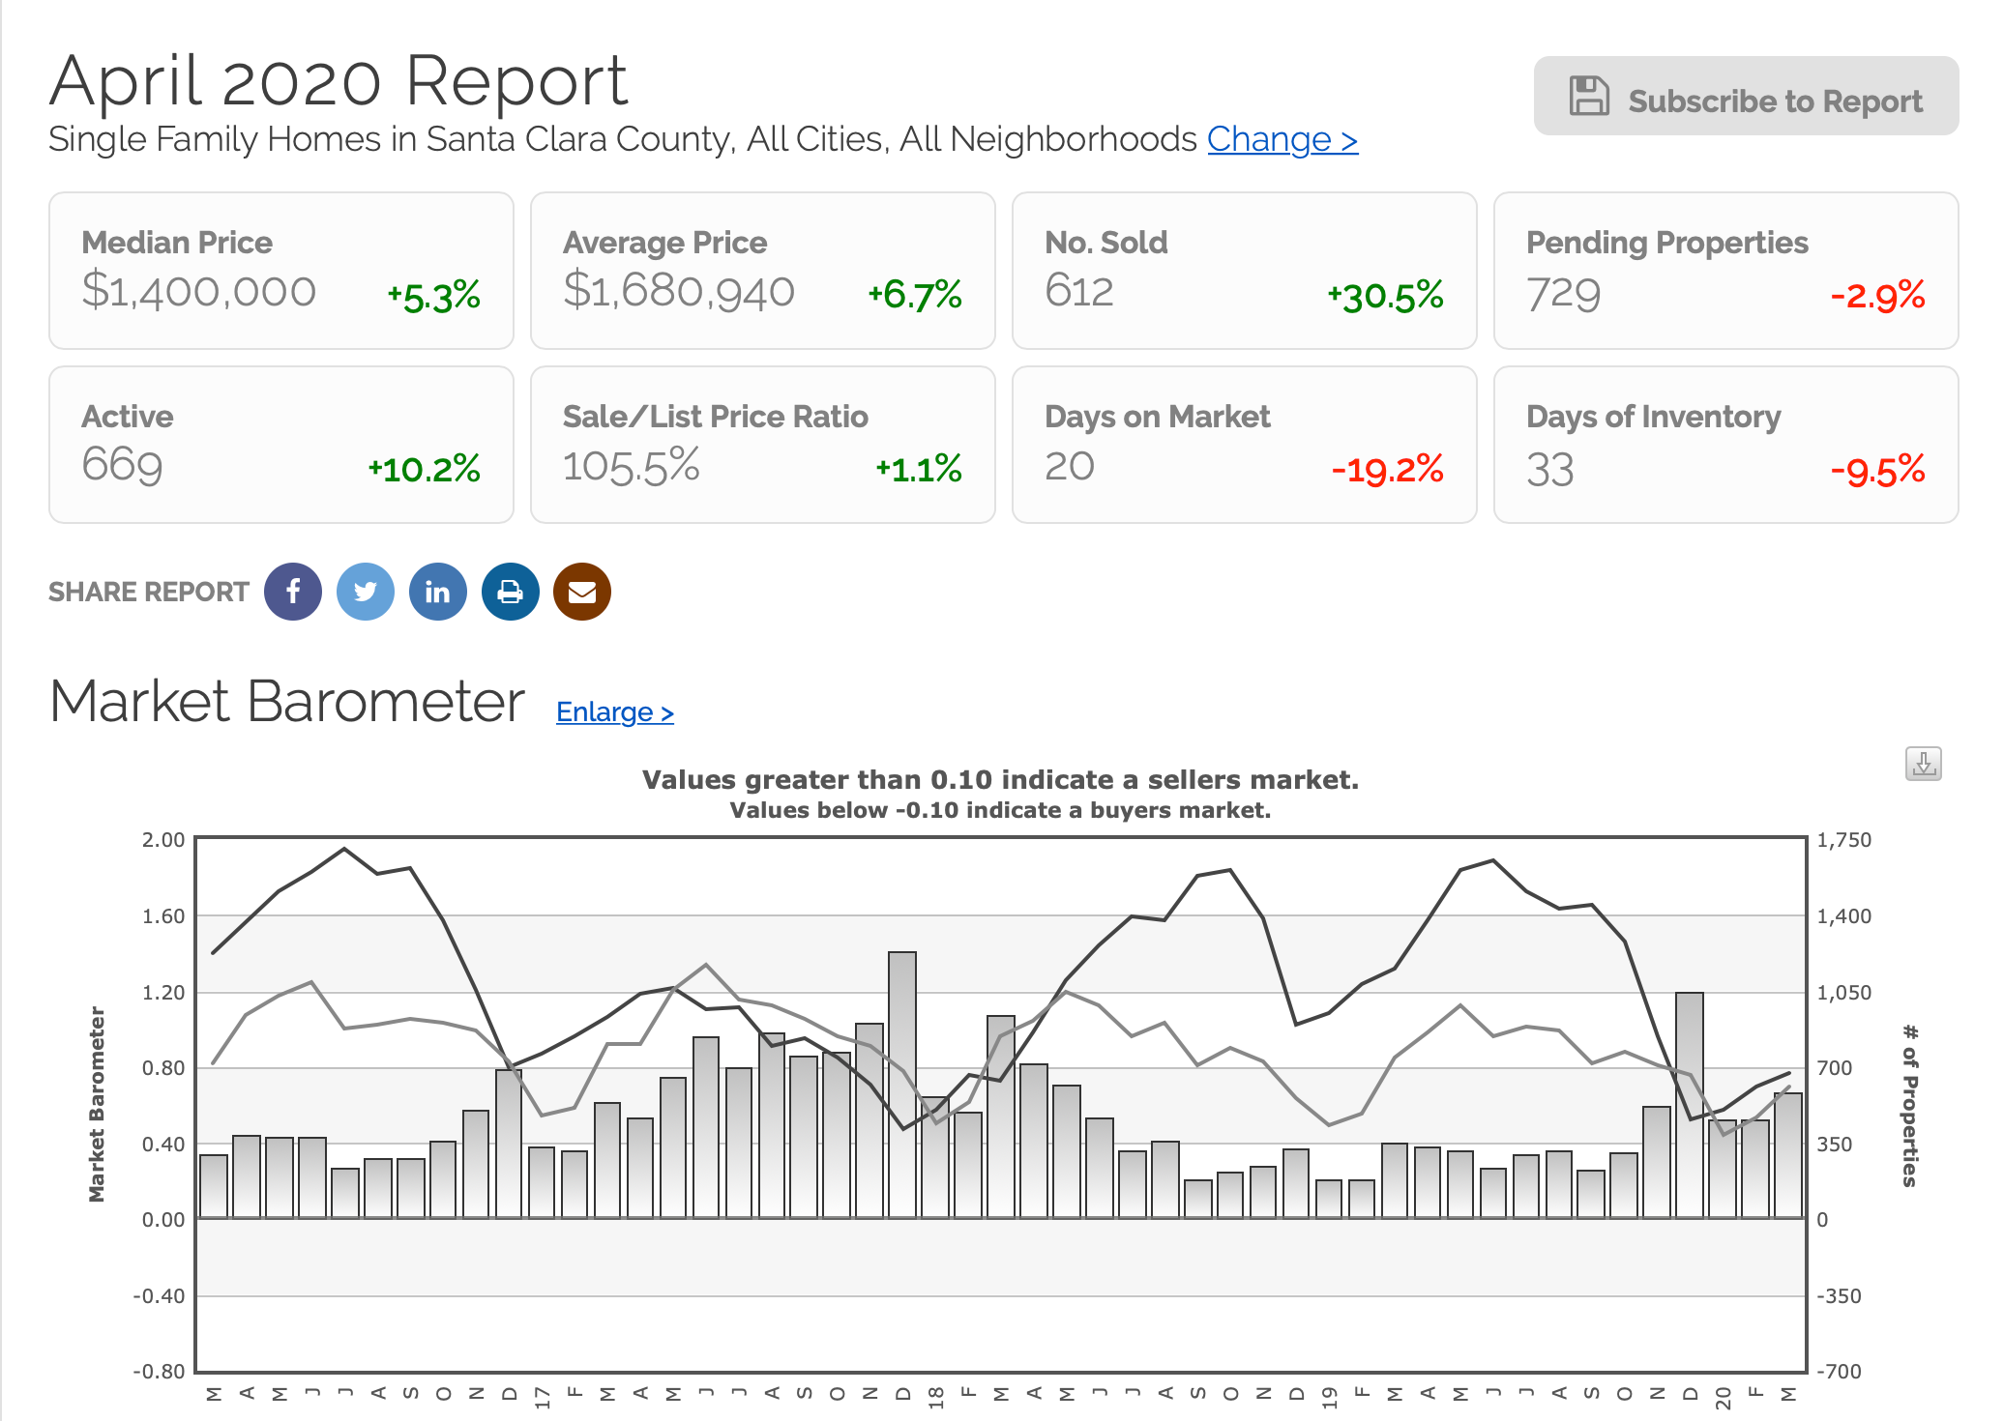This screenshot has width=2004, height=1421.
Task: Share report on Twitter
Action: tap(366, 592)
